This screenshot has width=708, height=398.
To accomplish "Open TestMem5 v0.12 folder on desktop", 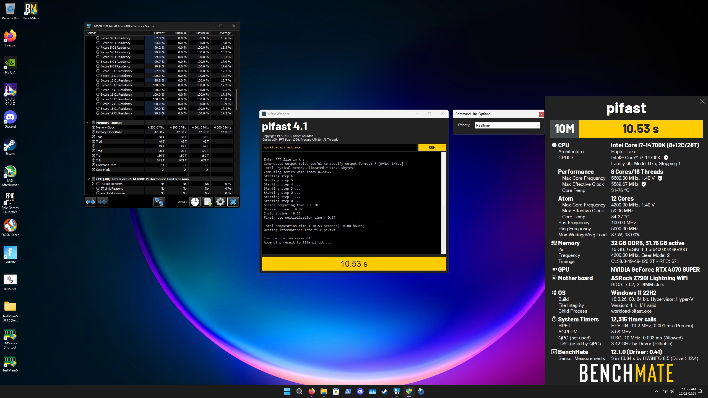I will (x=10, y=311).
